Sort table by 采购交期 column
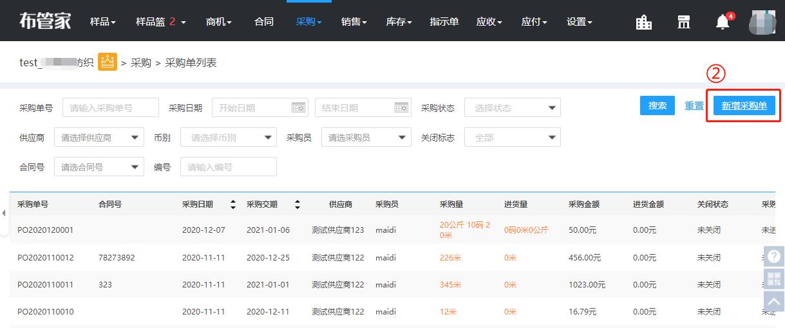The image size is (785, 328). click(x=297, y=205)
